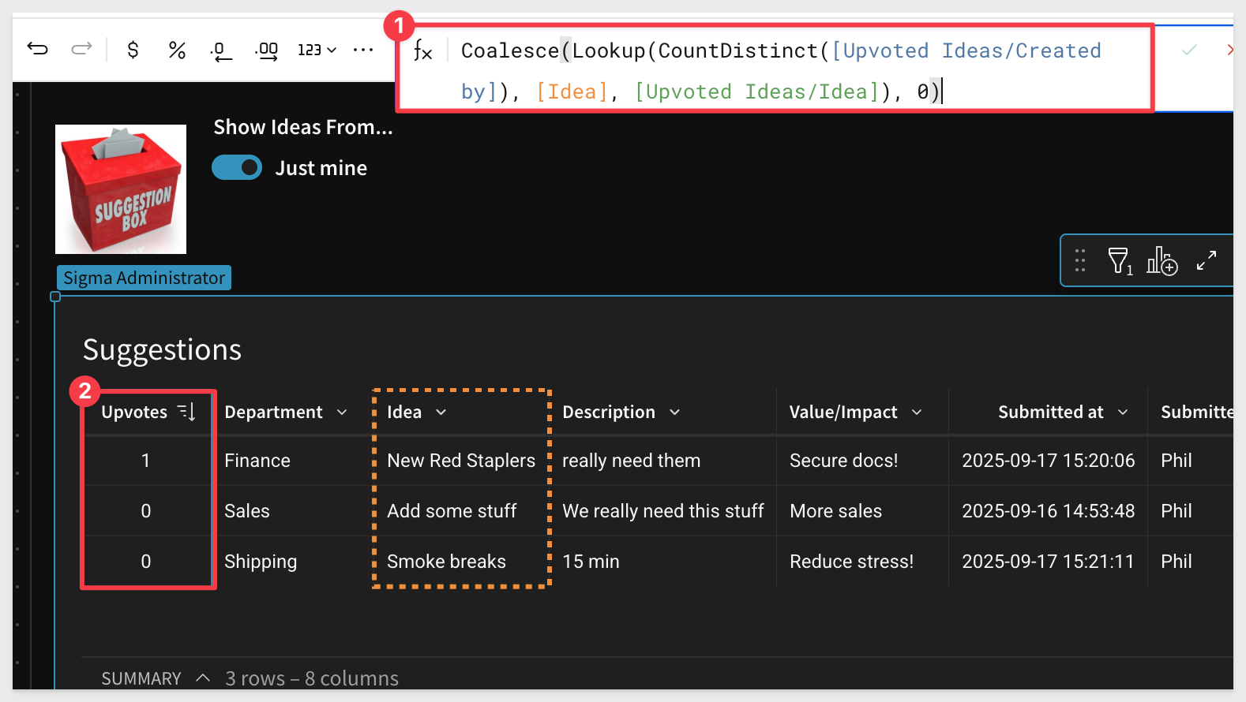Increase decimal places
Image resolution: width=1246 pixels, height=702 pixels.
(x=267, y=51)
